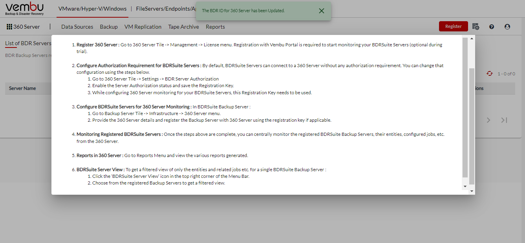Viewport: 525px width, 243px height.
Task: Click the "Server Name" column header
Action: [x=22, y=88]
